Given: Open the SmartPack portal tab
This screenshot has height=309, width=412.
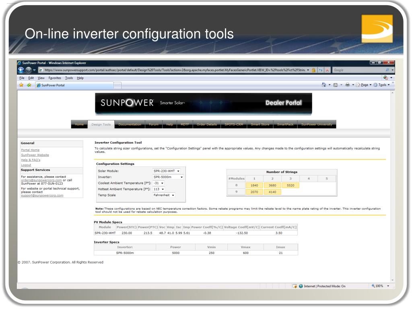Looking at the screenshot, I should pos(285,124).
